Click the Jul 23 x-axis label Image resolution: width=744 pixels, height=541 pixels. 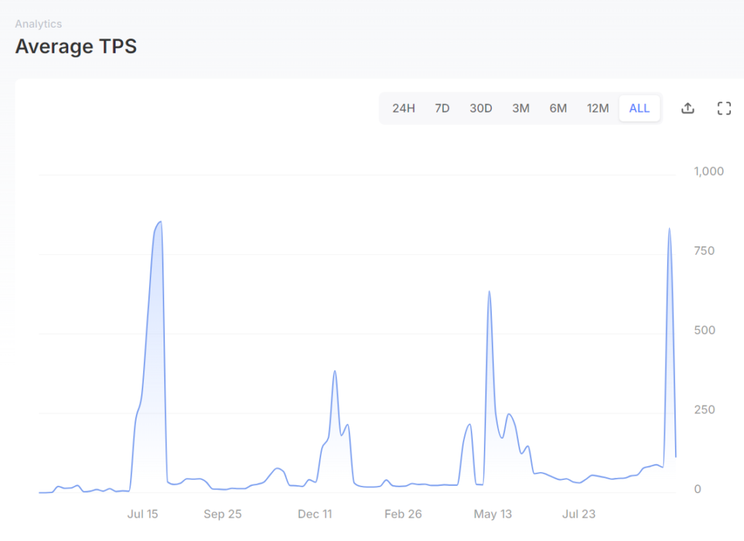pyautogui.click(x=578, y=514)
